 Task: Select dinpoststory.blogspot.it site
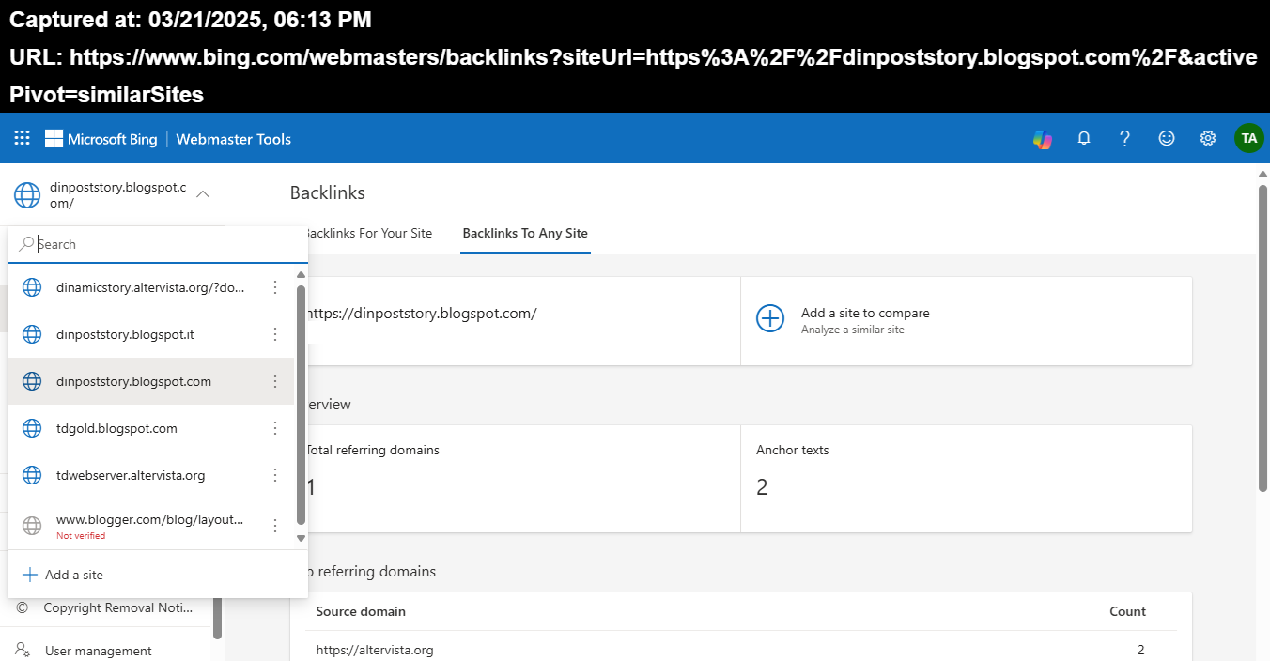pos(150,334)
